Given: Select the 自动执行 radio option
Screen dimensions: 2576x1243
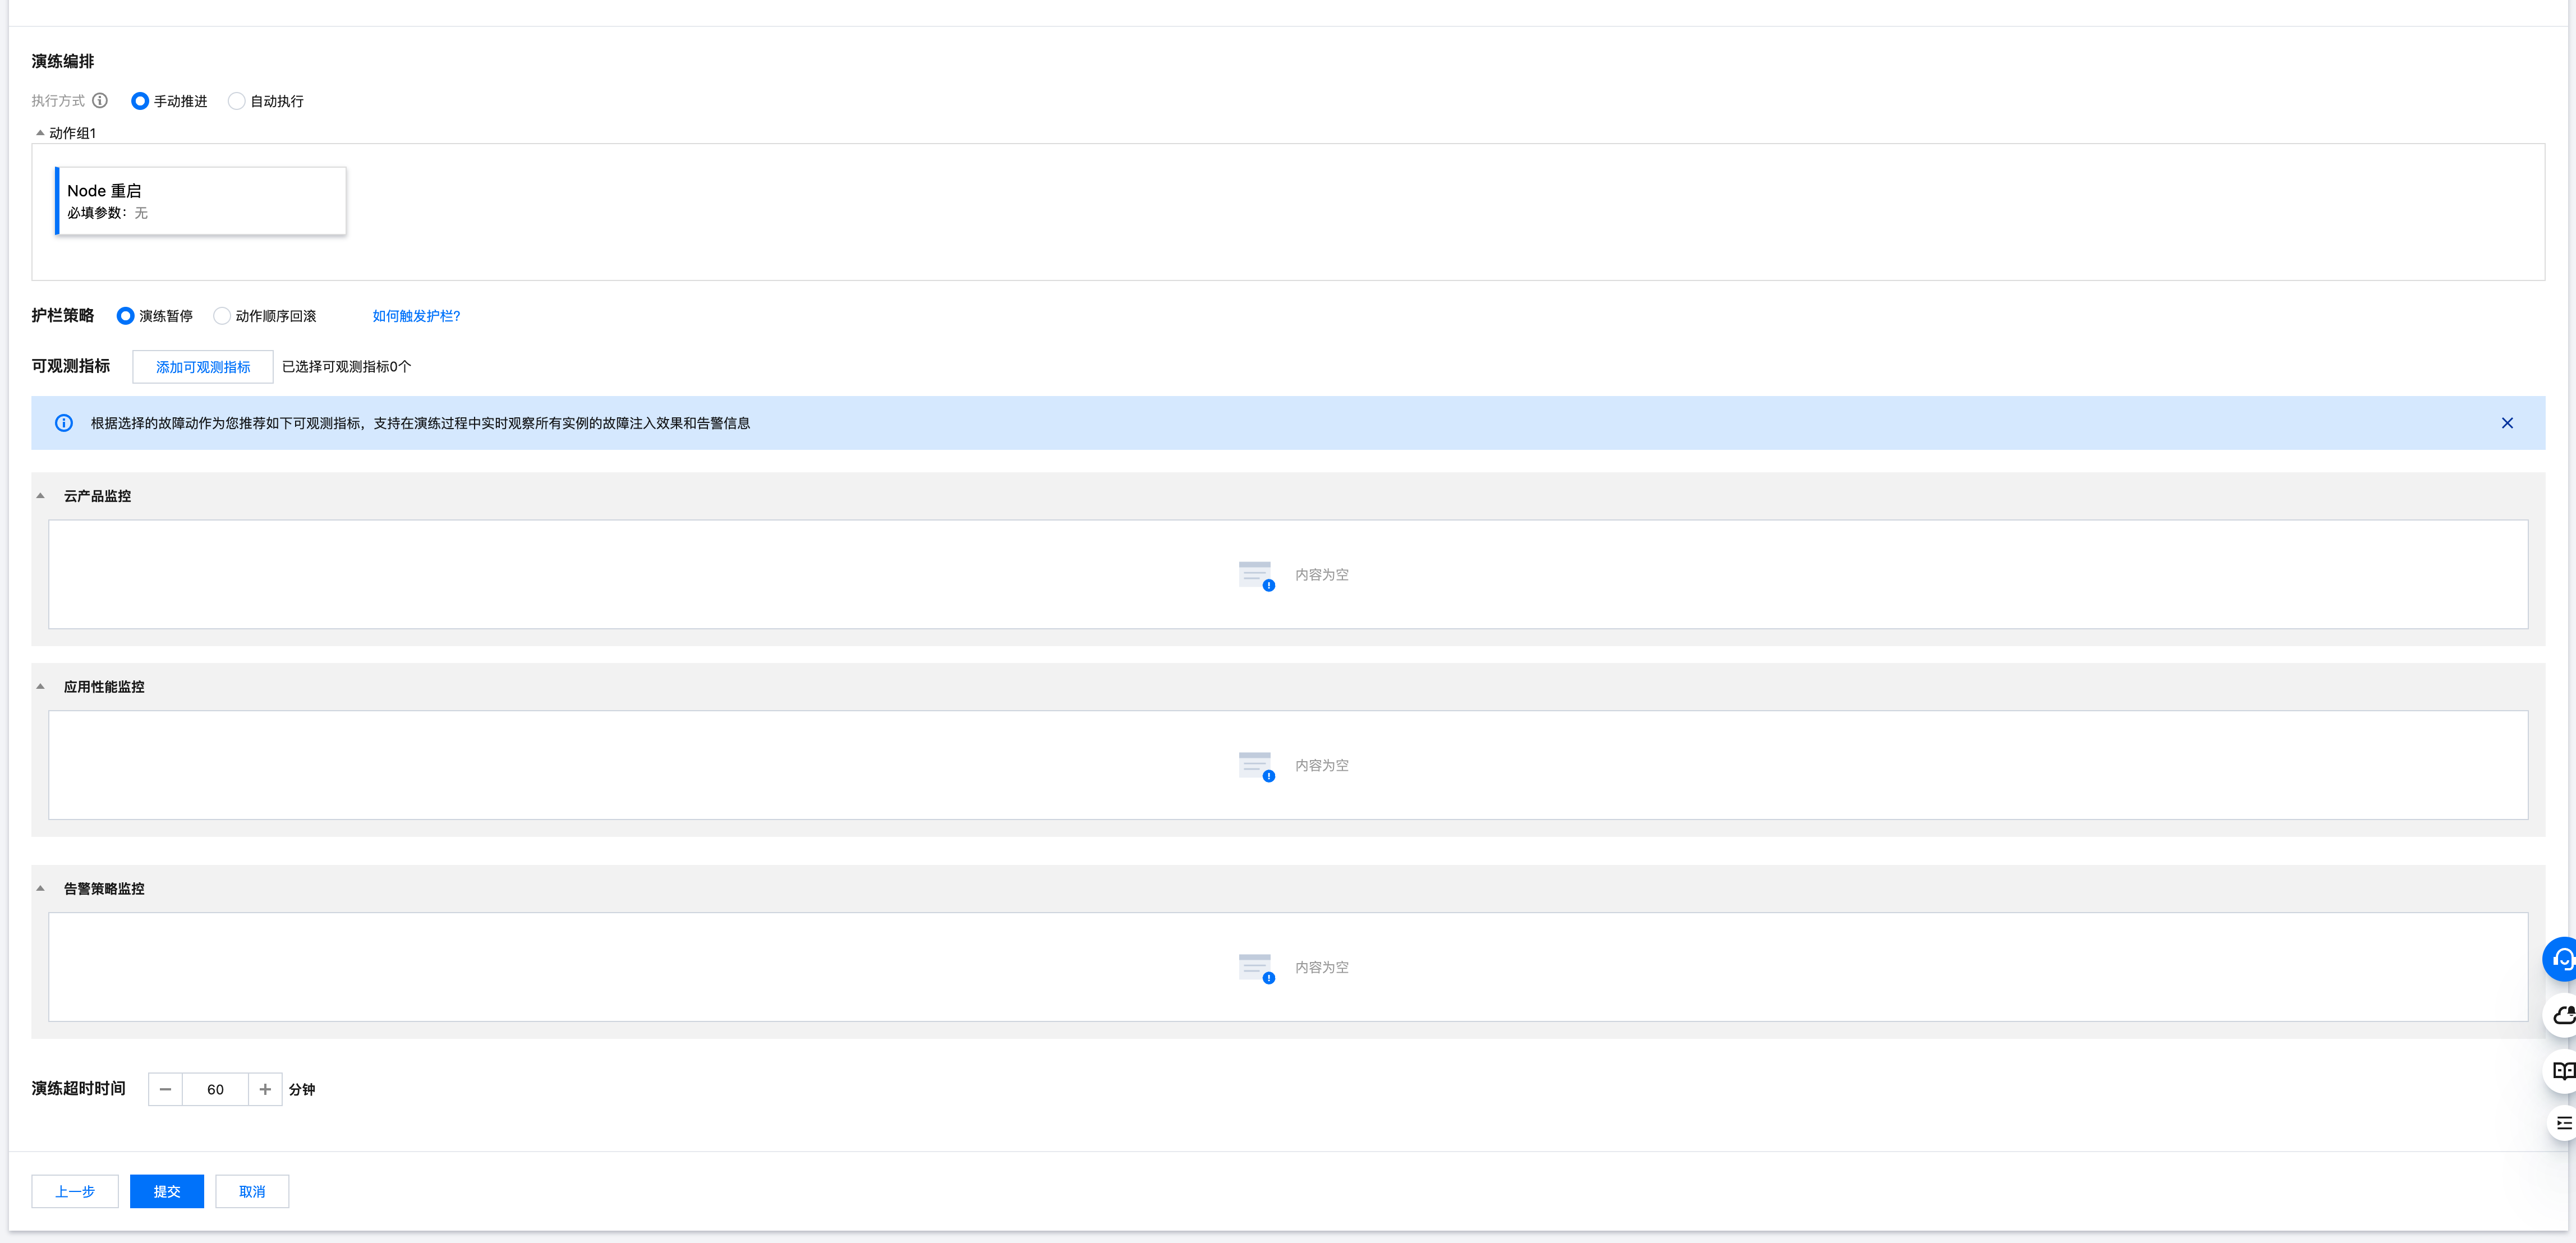Looking at the screenshot, I should tap(237, 101).
